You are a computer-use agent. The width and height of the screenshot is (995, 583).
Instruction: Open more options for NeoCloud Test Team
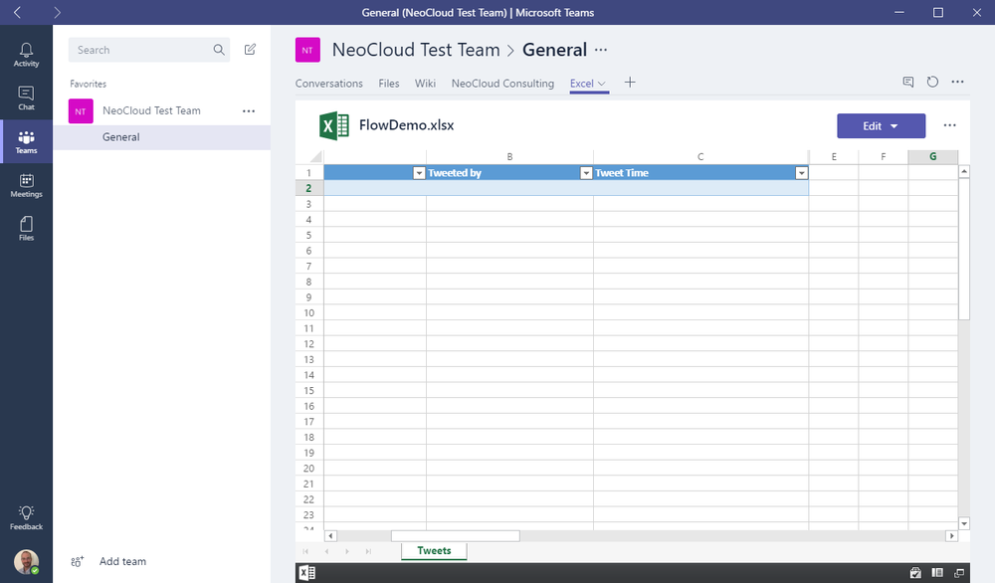(x=249, y=111)
